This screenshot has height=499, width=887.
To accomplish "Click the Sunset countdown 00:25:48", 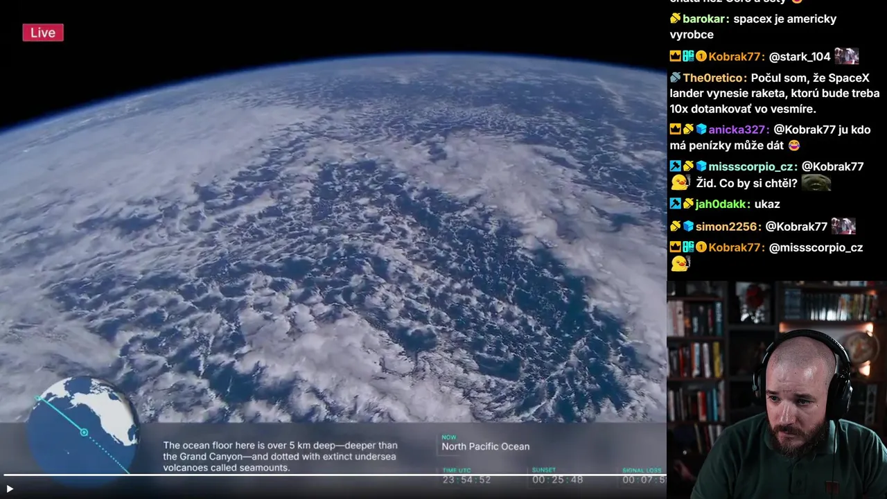I will [x=557, y=480].
